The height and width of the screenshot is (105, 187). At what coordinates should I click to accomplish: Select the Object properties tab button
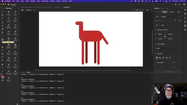tap(165, 12)
